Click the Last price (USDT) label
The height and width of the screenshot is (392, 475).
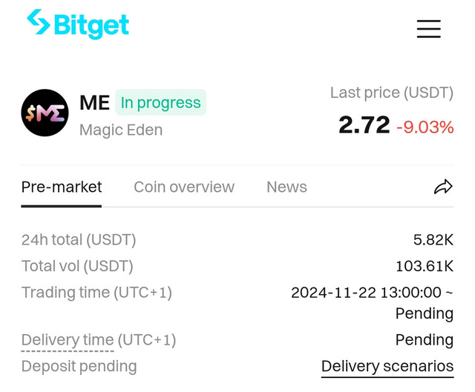pos(392,93)
